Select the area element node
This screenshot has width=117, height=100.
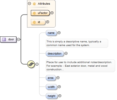click(x=51, y=78)
